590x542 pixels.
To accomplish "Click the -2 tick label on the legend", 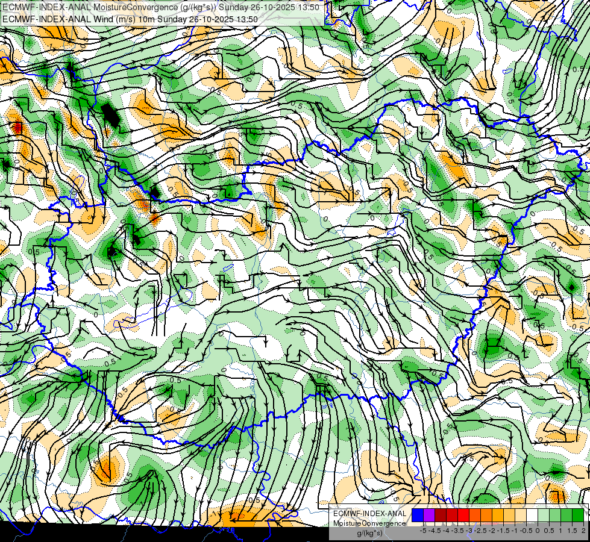I will tap(492, 531).
